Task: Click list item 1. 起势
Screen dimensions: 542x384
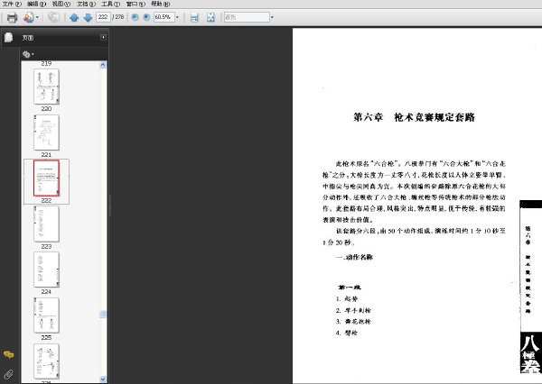Action: tap(347, 298)
